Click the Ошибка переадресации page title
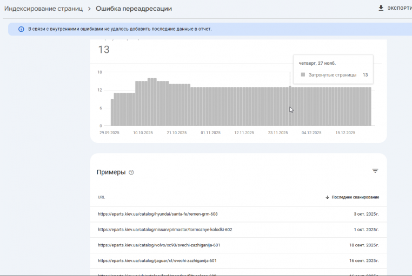The image size is (412, 276). point(134,9)
